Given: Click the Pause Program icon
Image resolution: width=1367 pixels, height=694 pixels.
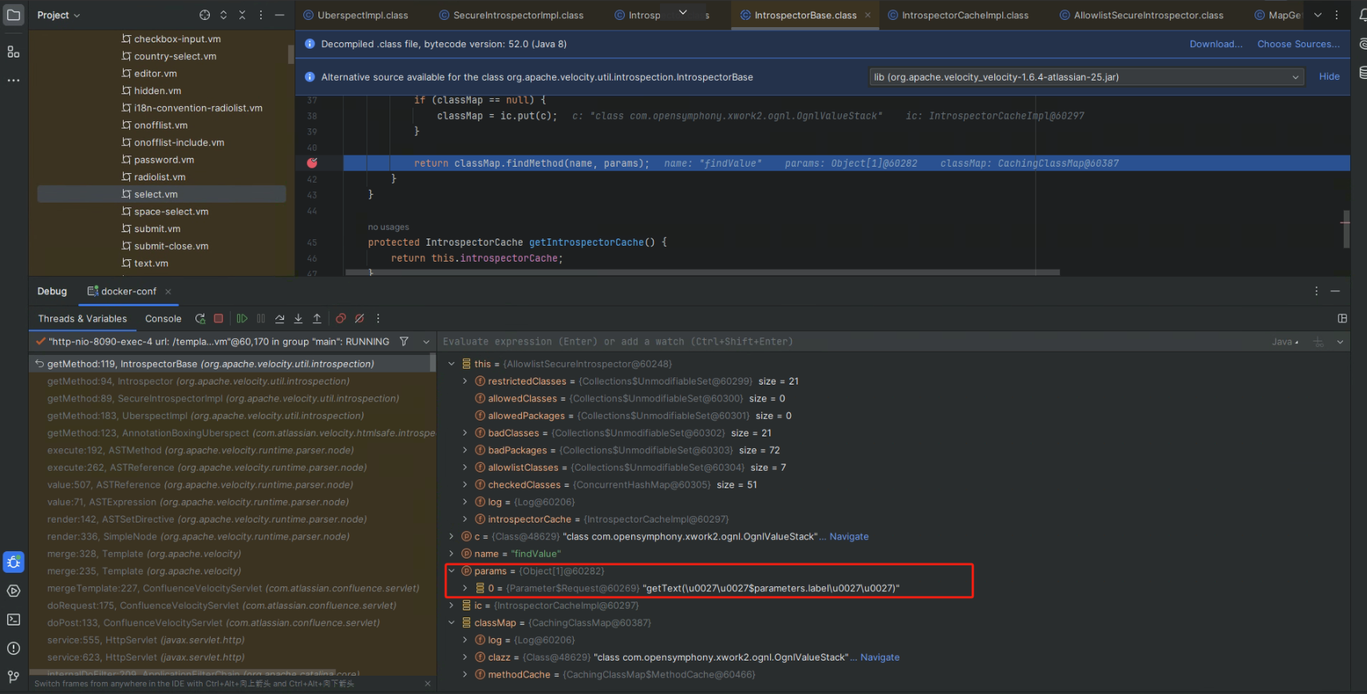Looking at the screenshot, I should click(x=261, y=318).
